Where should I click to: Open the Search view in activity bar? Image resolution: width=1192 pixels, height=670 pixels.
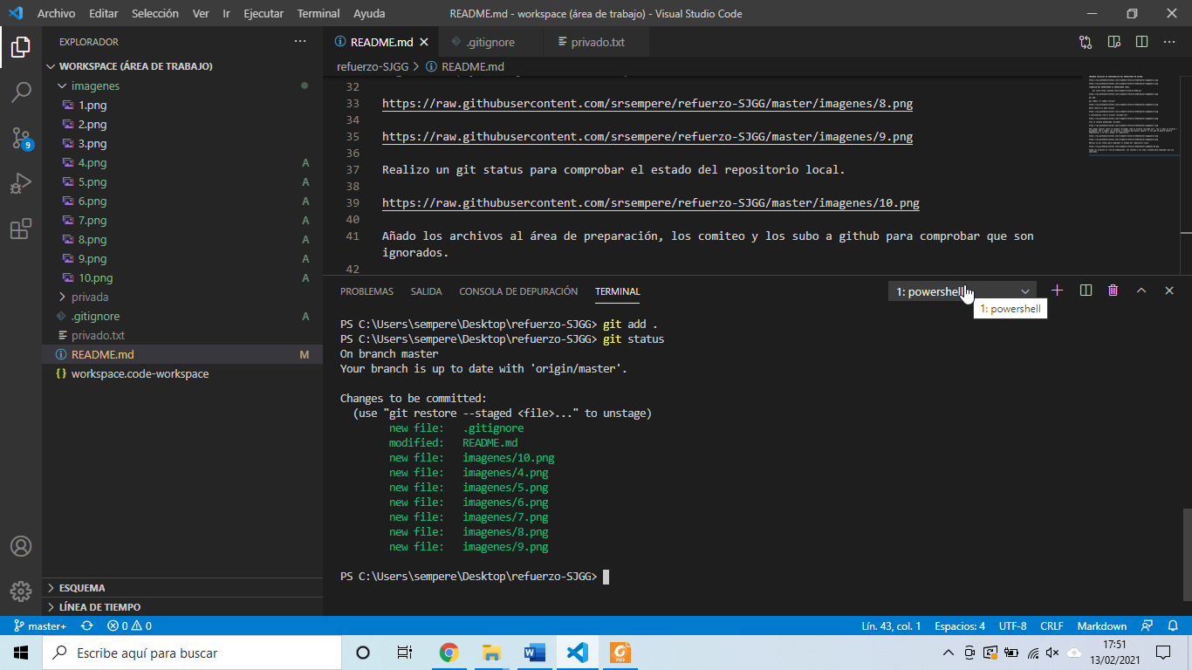tap(21, 92)
